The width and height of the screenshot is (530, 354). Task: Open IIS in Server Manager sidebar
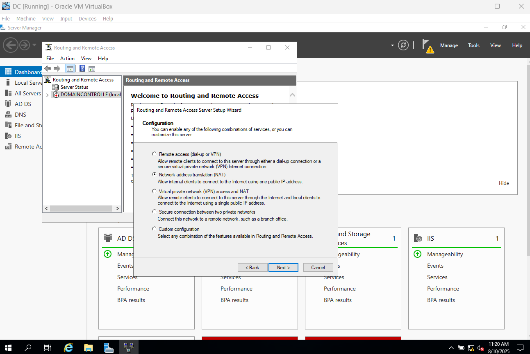pos(21,136)
